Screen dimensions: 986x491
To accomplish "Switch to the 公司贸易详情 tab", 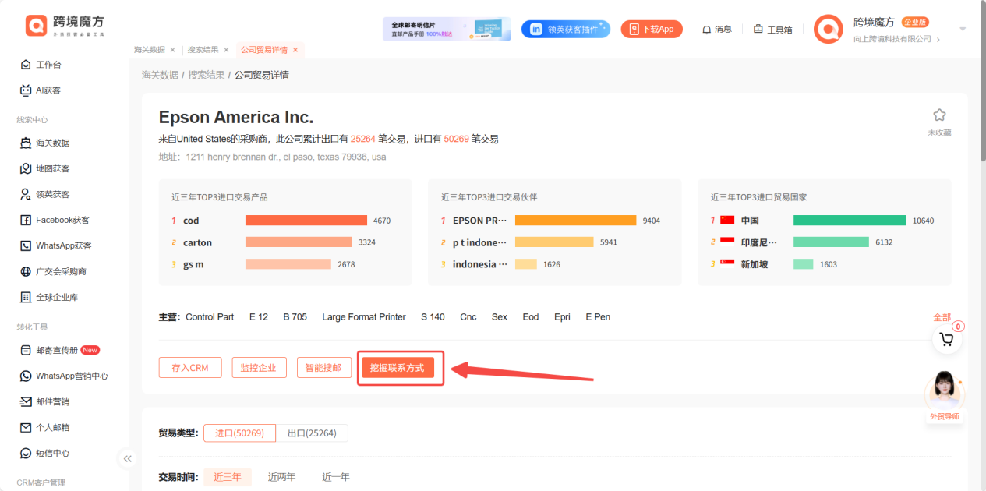I will coord(263,50).
